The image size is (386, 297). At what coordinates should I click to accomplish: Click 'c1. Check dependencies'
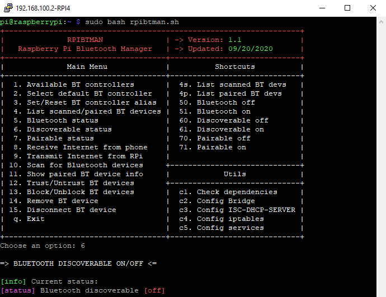click(228, 192)
